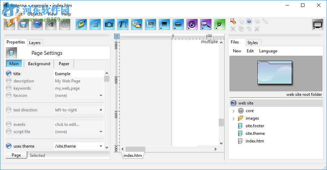
Task: Enable the text direction property
Action: tap(9, 110)
